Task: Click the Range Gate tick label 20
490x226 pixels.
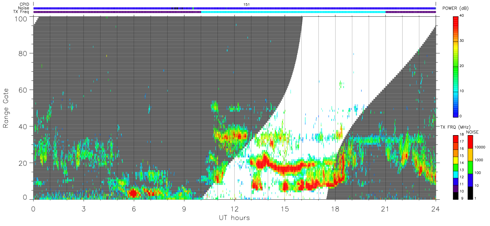Action: click(23, 163)
